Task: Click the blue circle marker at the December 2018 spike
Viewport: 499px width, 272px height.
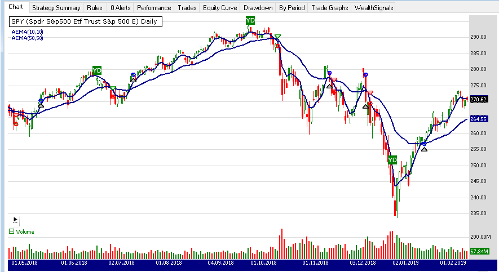Action: pos(365,74)
